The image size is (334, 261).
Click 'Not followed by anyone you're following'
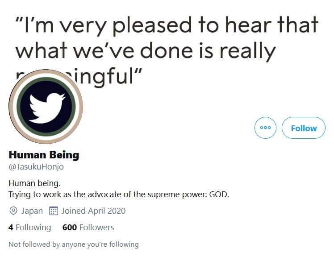pos(73,244)
